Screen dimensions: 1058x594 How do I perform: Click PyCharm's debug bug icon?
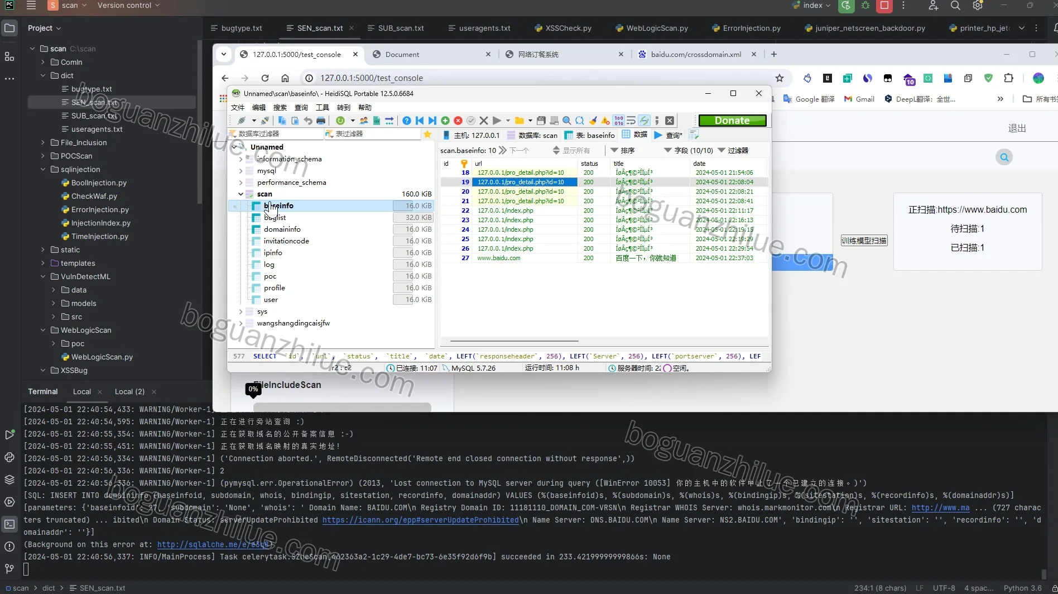[x=865, y=6]
